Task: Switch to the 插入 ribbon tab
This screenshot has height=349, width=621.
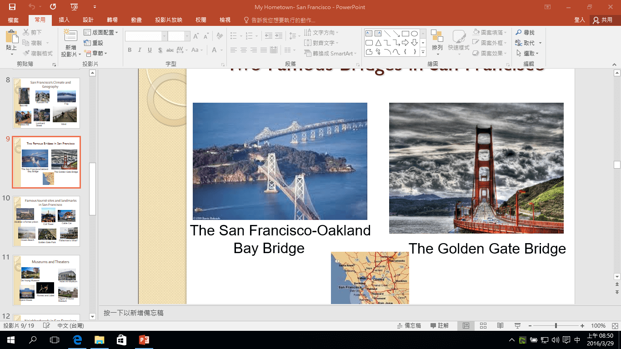Action: (x=64, y=20)
